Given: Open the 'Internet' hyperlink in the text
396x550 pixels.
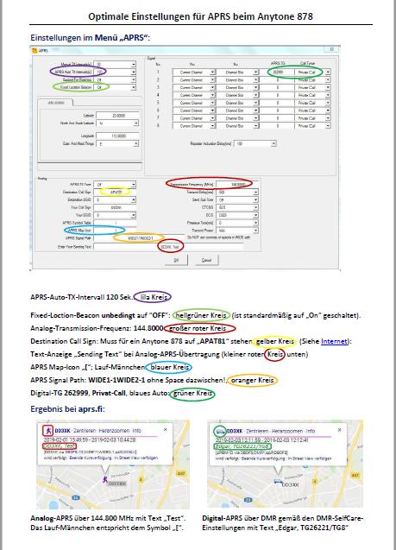Looking at the screenshot, I should click(x=334, y=341).
